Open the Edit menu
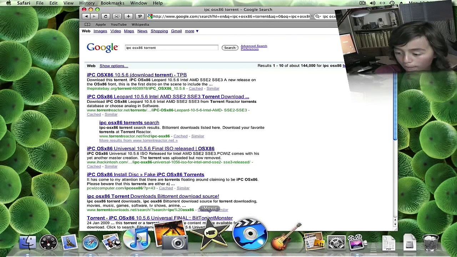This screenshot has height=257, width=457. [x=54, y=3]
